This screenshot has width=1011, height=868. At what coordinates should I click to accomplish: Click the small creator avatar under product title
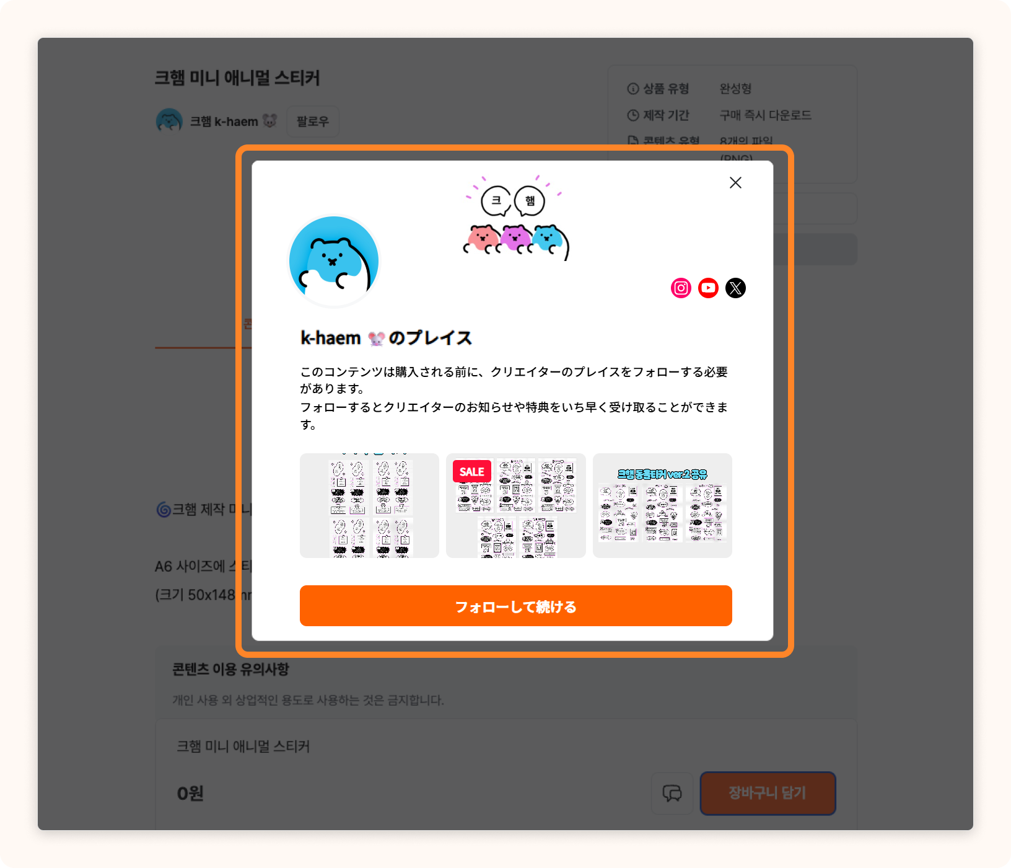click(169, 120)
